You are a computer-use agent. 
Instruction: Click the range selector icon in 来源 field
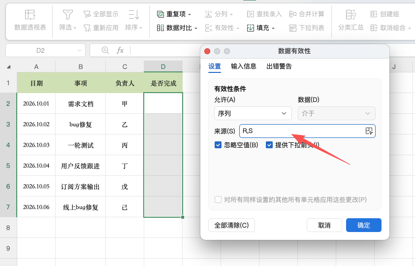369,131
